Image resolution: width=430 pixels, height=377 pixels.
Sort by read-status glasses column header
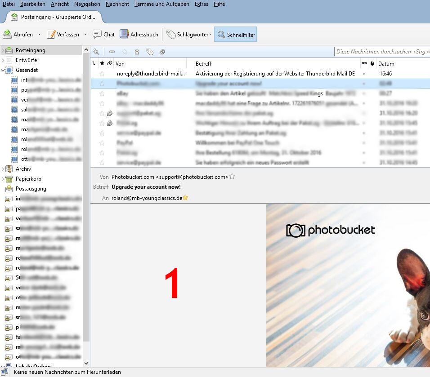tap(364, 63)
